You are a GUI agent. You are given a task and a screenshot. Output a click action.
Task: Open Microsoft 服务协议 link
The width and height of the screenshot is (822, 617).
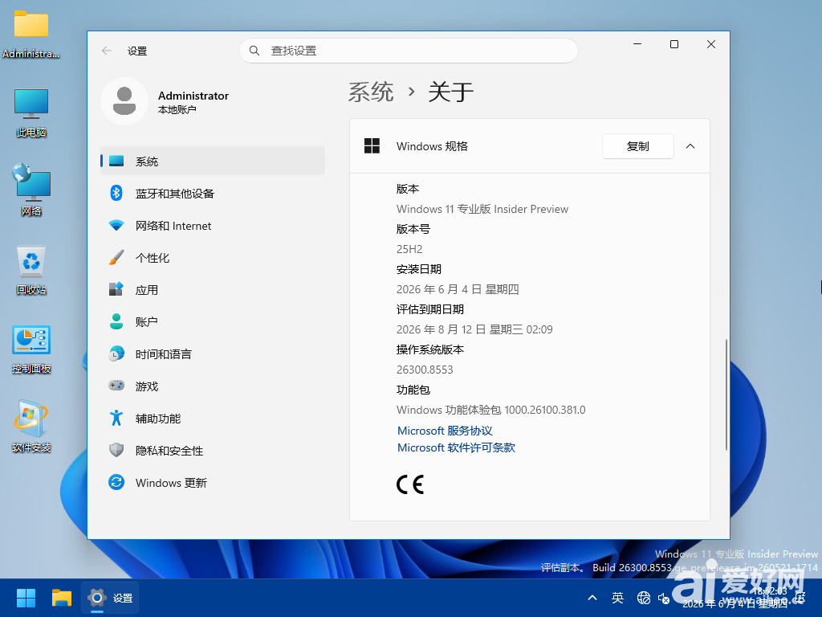click(x=445, y=431)
